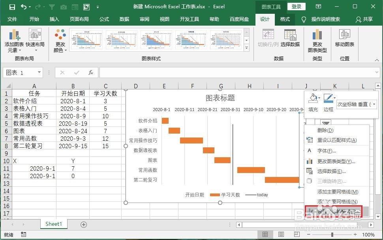Open ribbon display options icon
The width and height of the screenshot is (383, 240).
pyautogui.click(x=318, y=7)
